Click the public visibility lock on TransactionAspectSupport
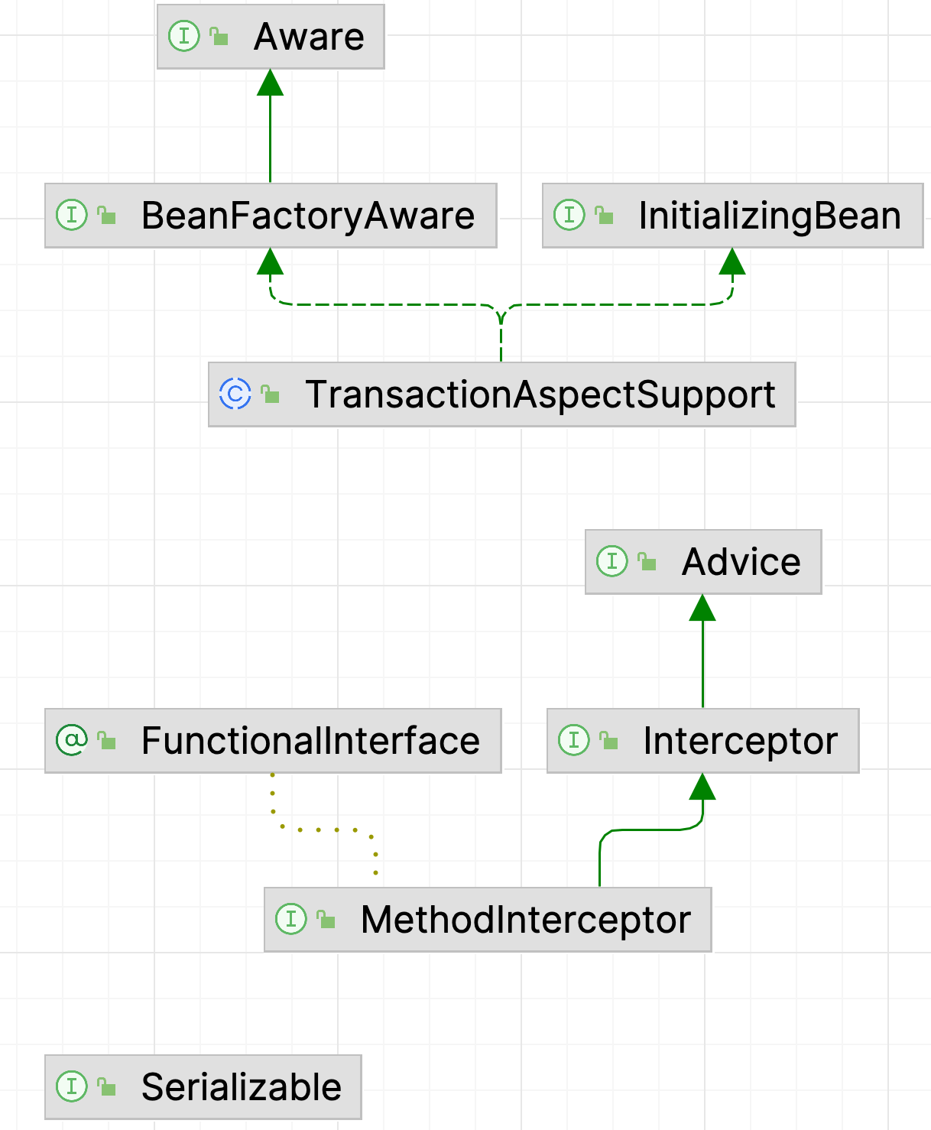The width and height of the screenshot is (931, 1130). click(x=270, y=395)
